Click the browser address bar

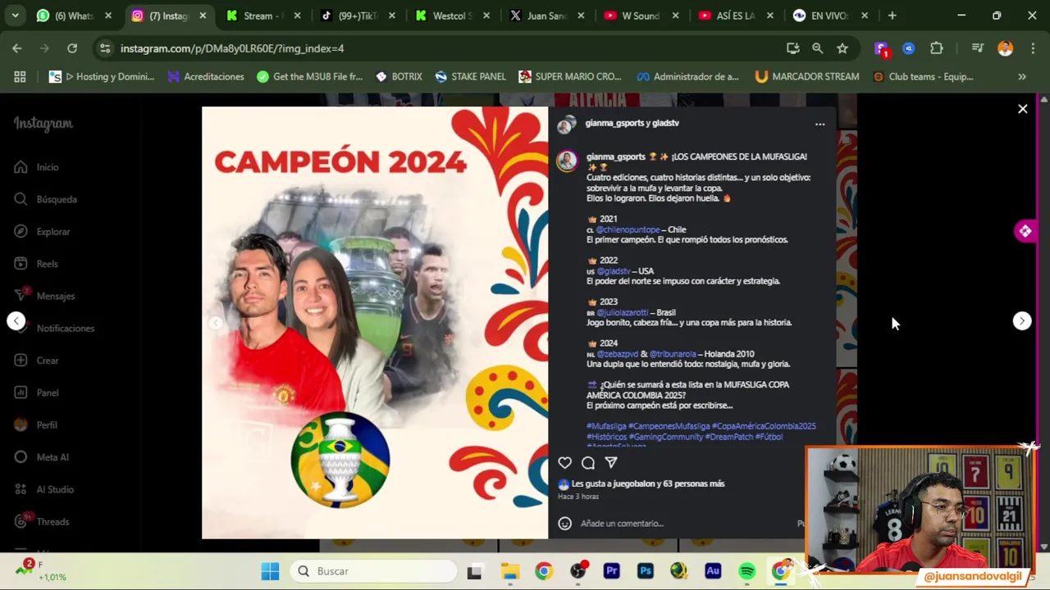[x=443, y=48]
